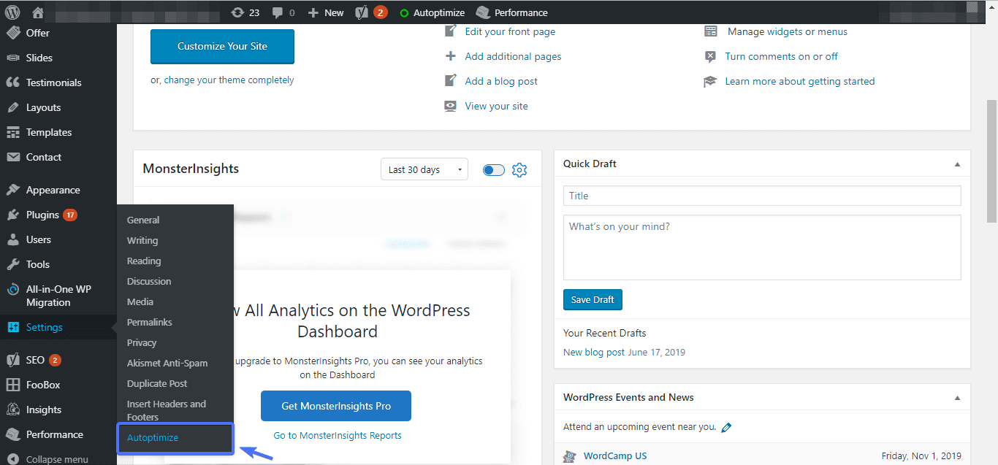Click the home site icon
The image size is (998, 465).
[38, 12]
